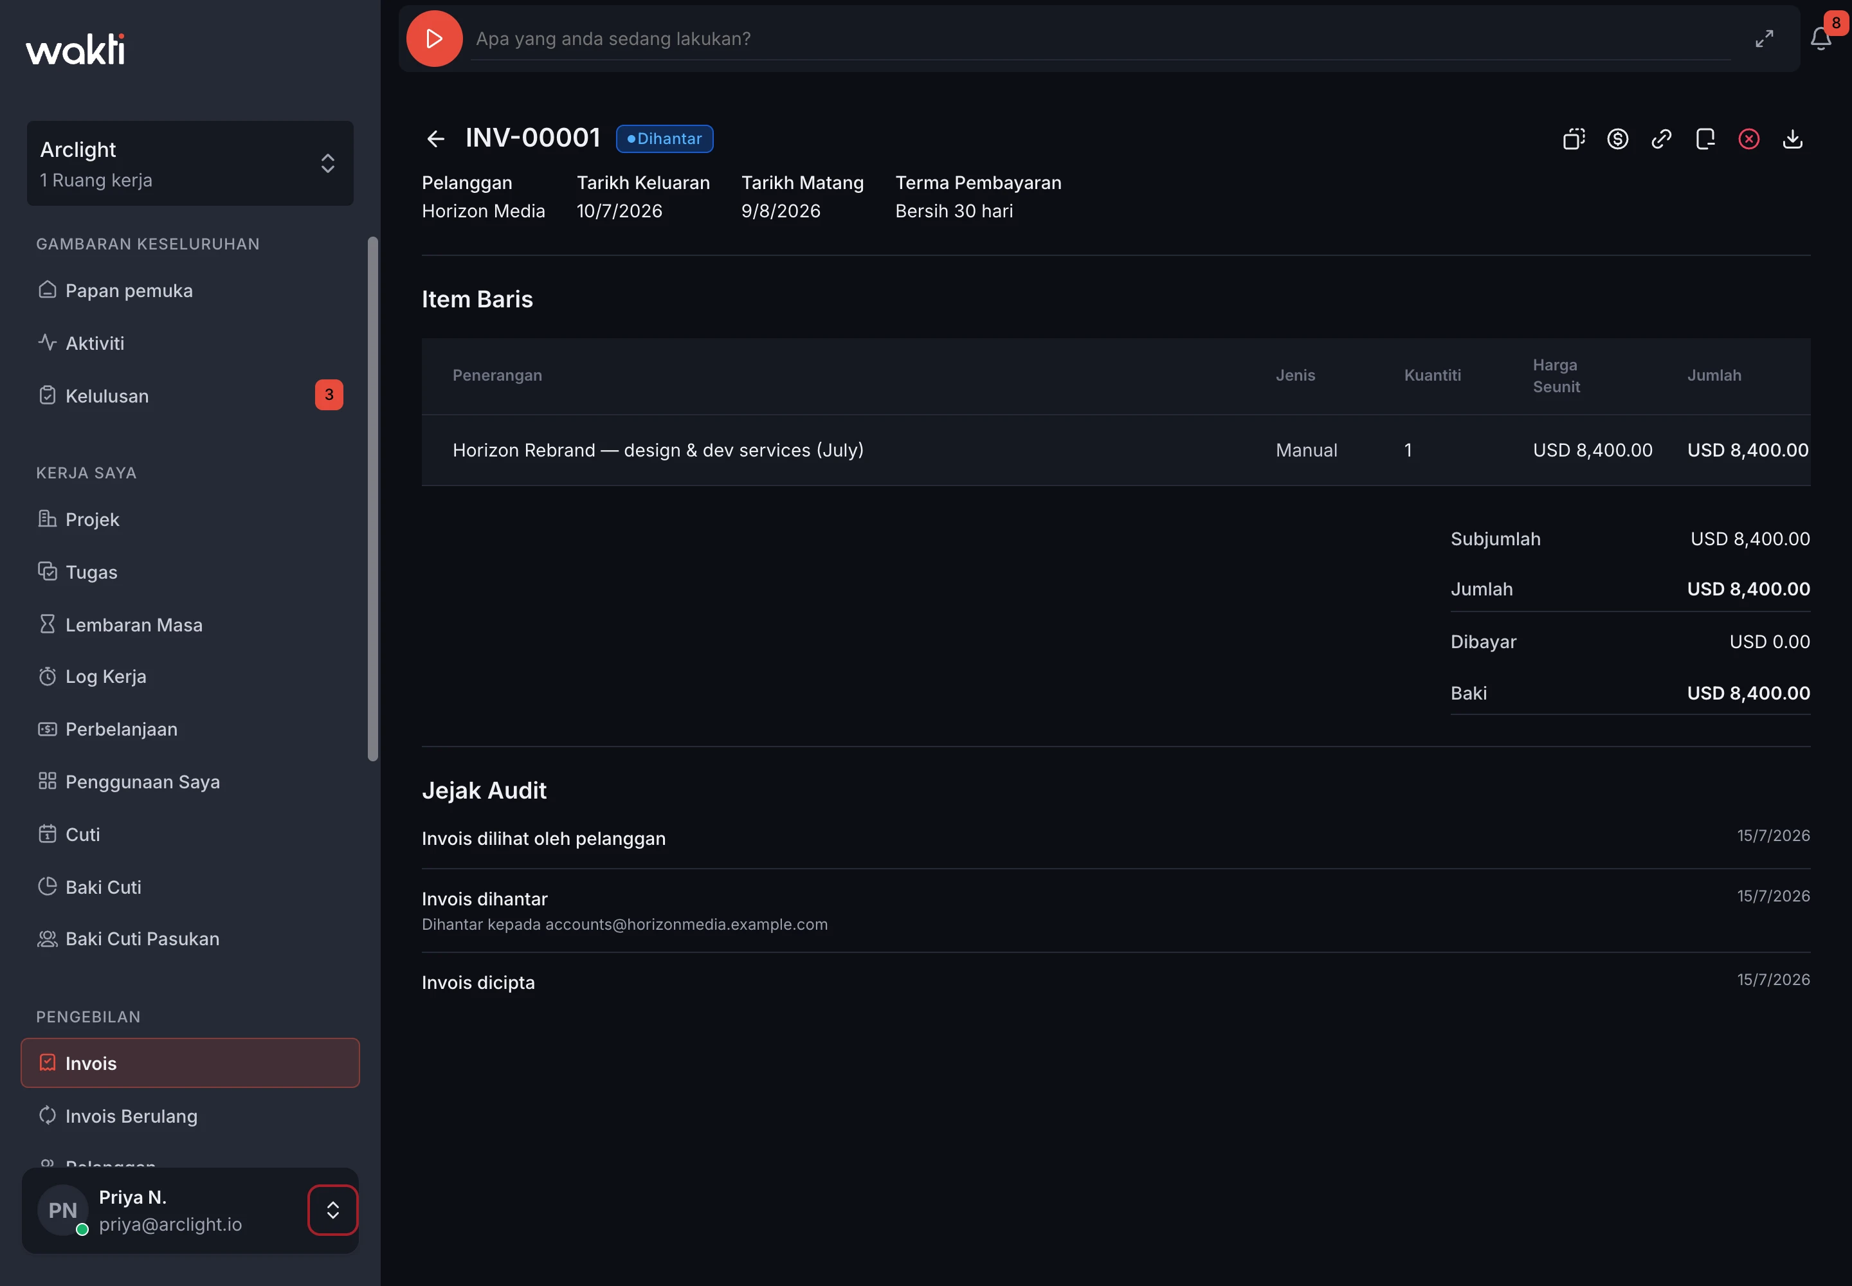Open Cuti page
This screenshot has height=1286, width=1852.
click(x=190, y=834)
